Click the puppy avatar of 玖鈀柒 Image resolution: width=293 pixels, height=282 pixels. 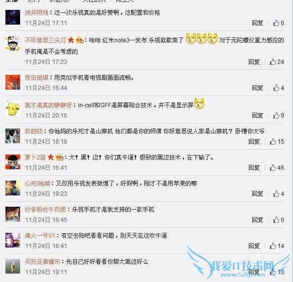pos(13,136)
